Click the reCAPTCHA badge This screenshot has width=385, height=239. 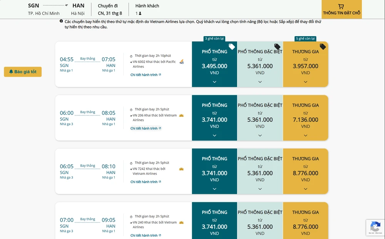click(375, 227)
